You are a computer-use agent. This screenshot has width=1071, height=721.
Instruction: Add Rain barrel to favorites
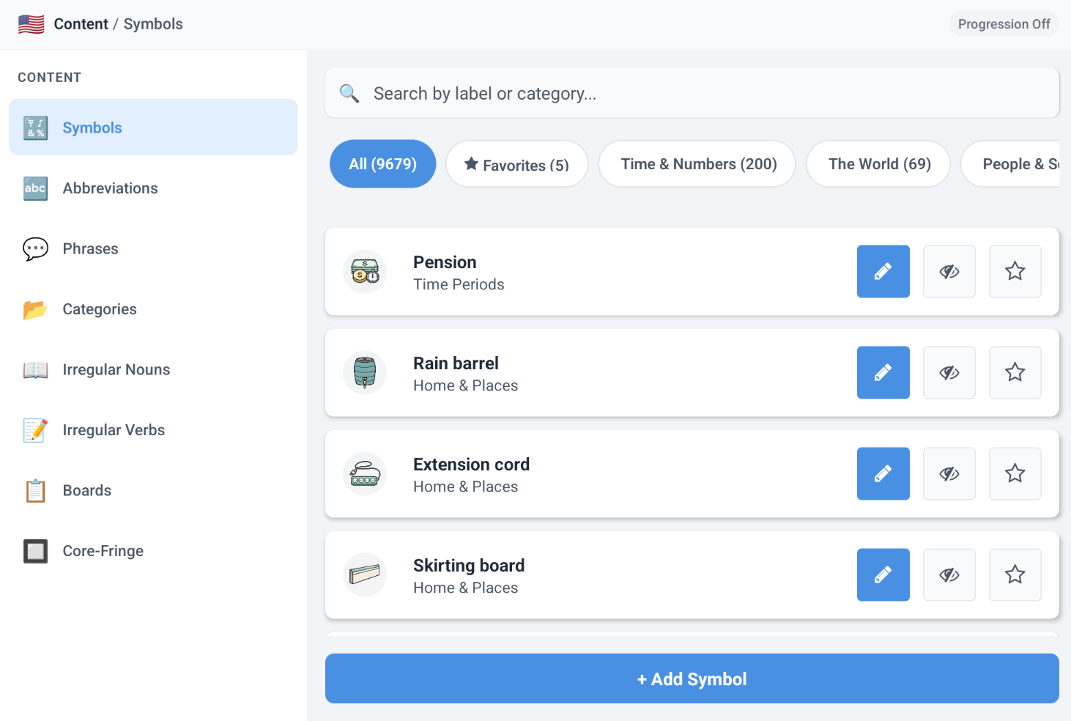[1015, 372]
